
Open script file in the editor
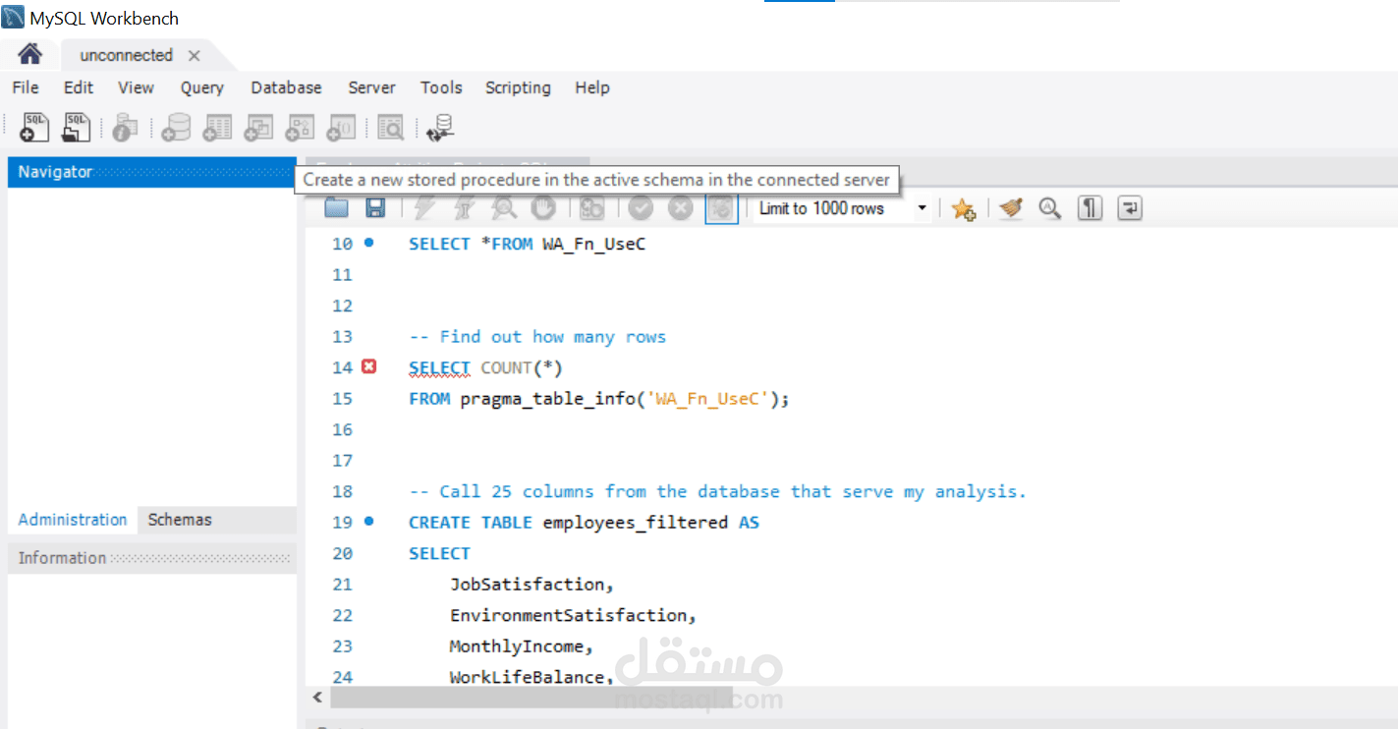click(337, 207)
